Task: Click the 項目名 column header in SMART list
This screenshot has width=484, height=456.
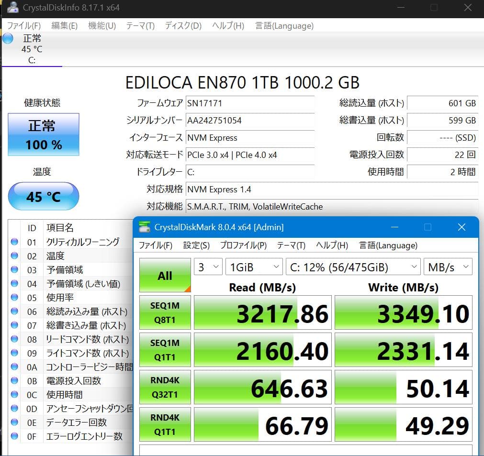Action: (60, 228)
